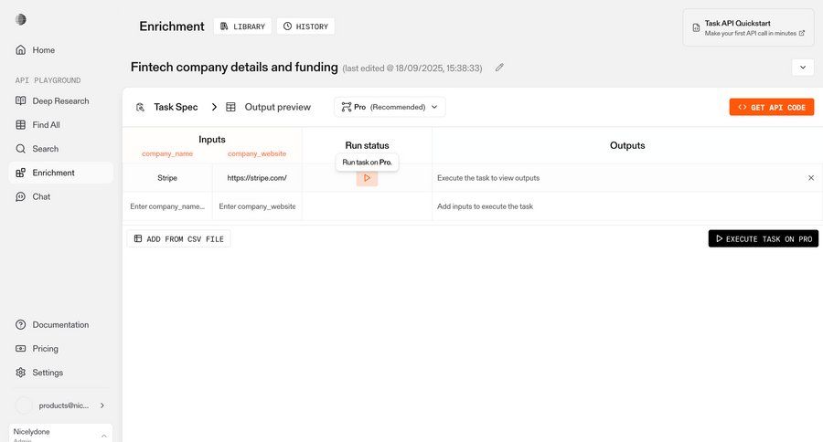Click the logo icon in top-left corner

point(21,19)
